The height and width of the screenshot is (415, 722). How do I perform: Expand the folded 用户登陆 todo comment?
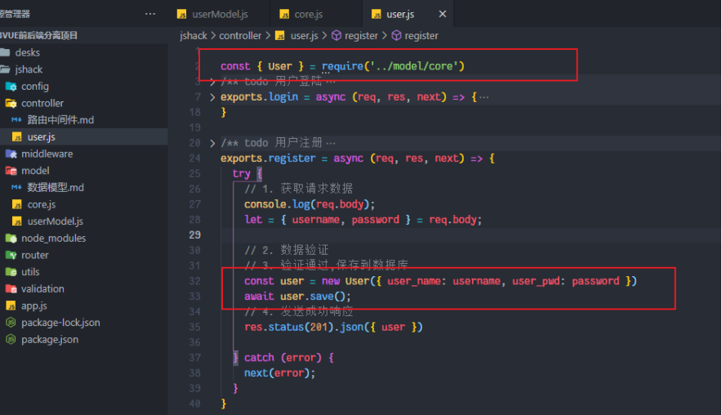(212, 82)
